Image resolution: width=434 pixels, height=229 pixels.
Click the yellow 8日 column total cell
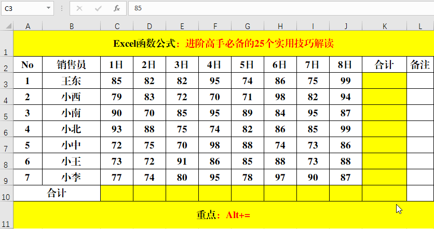pos(345,193)
